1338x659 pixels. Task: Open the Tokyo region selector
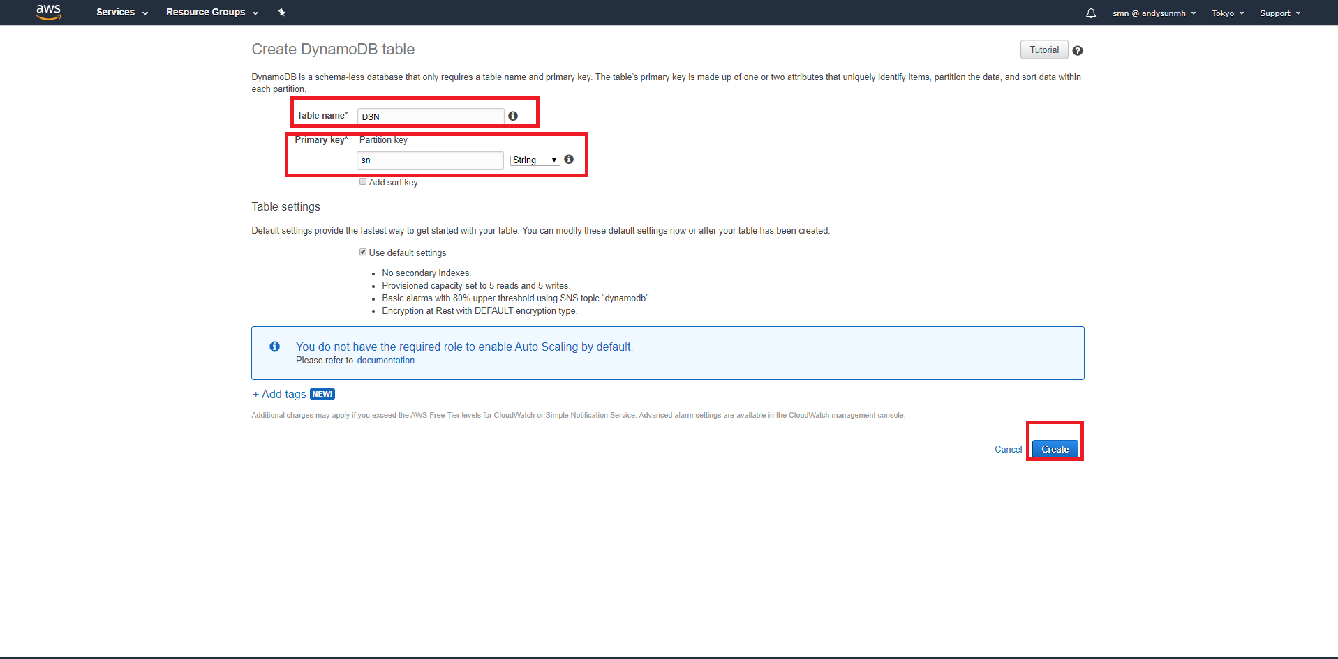coord(1228,13)
